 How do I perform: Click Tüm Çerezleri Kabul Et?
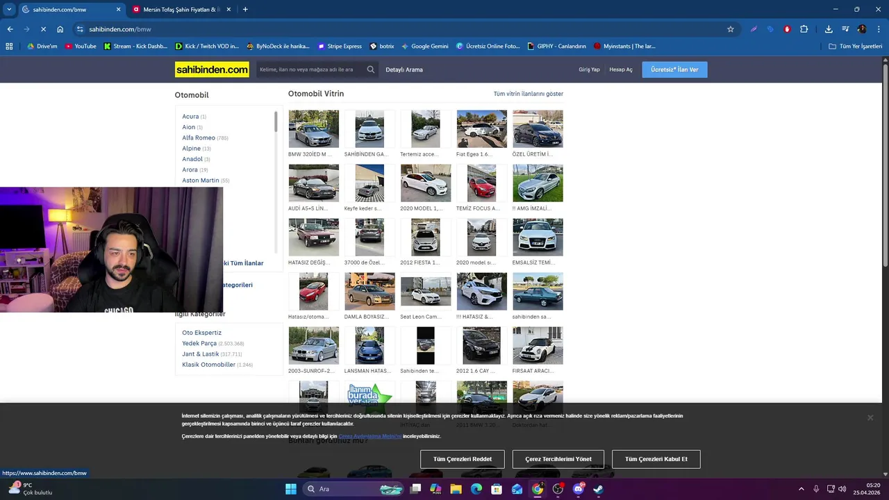pos(656,459)
